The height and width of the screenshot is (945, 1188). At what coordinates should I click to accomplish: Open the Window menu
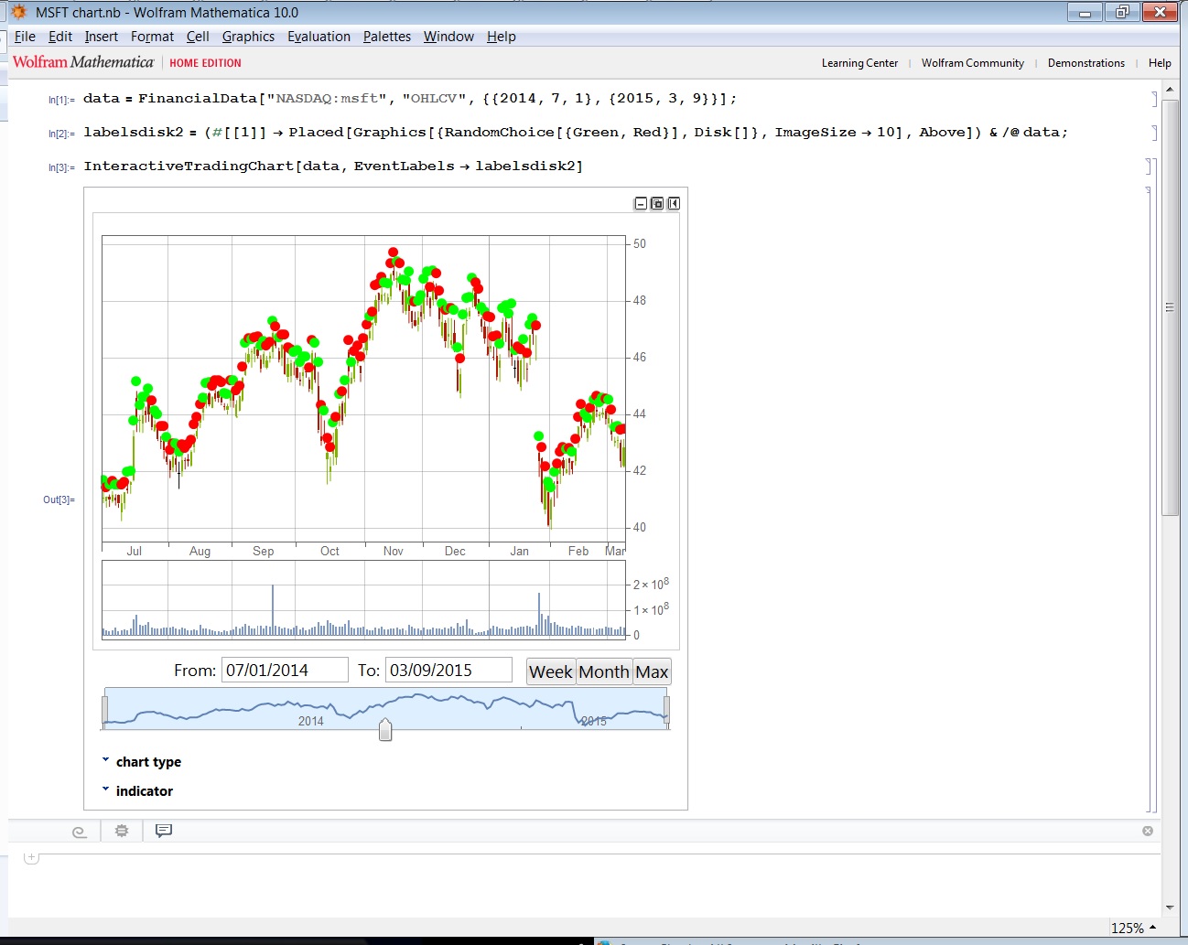click(x=448, y=37)
